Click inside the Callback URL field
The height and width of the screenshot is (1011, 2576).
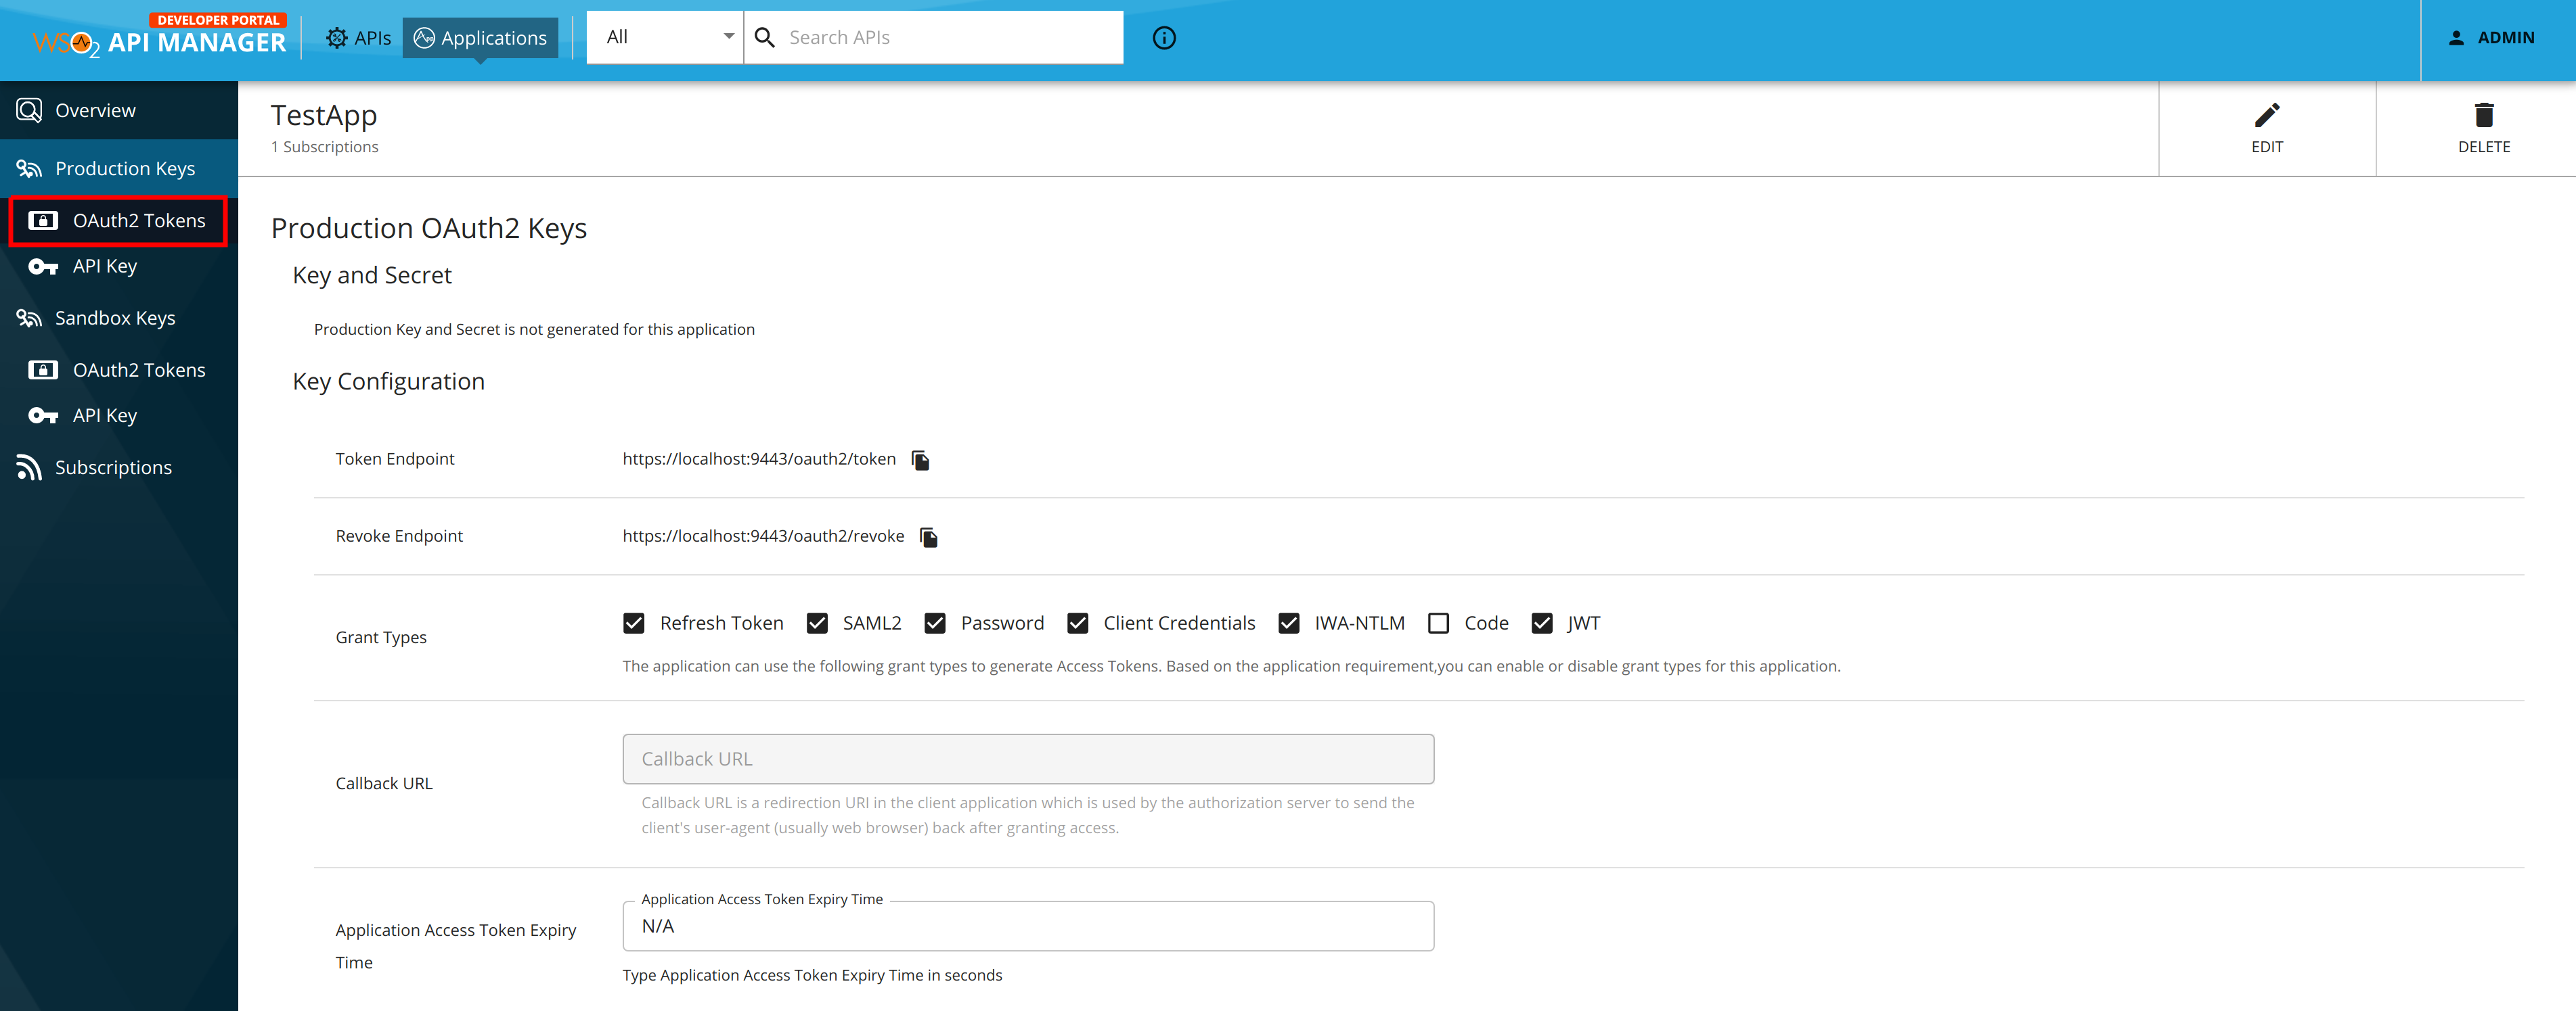(x=1027, y=758)
